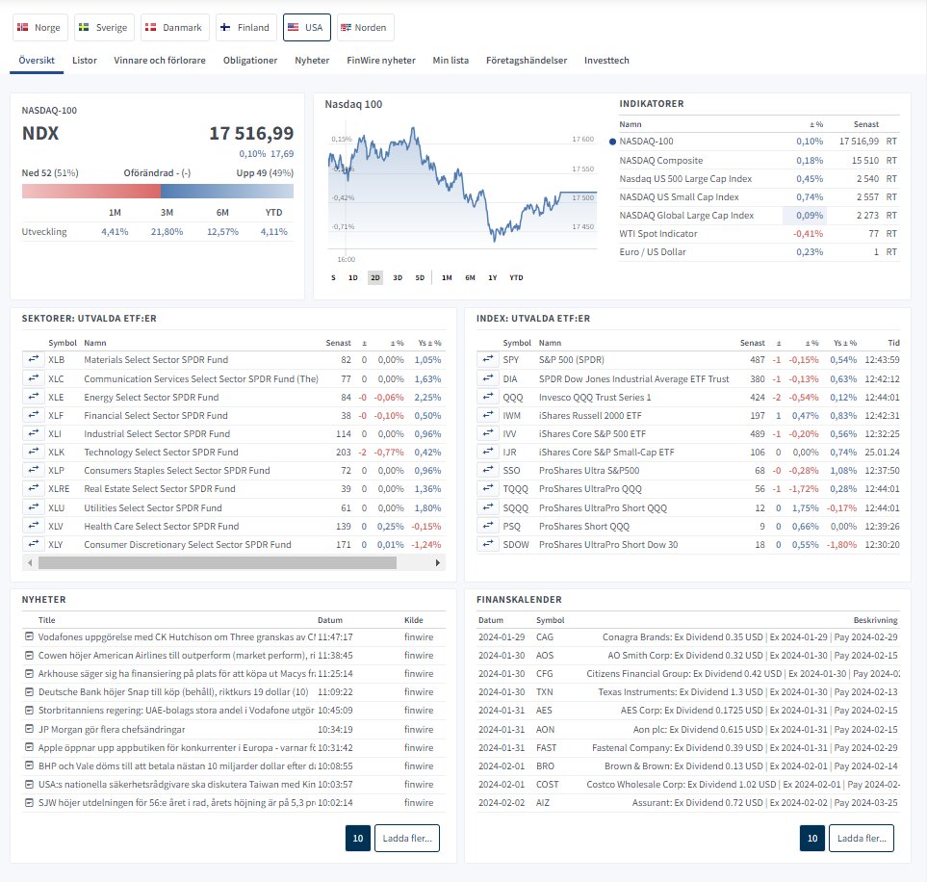Set chart period to 1M
The height and width of the screenshot is (882, 927).
(447, 277)
